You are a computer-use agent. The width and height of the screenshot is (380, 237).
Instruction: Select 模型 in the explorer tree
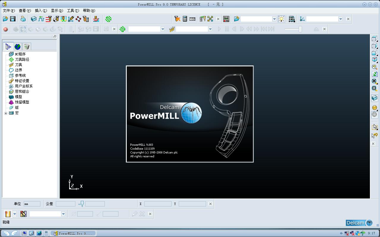click(x=18, y=97)
